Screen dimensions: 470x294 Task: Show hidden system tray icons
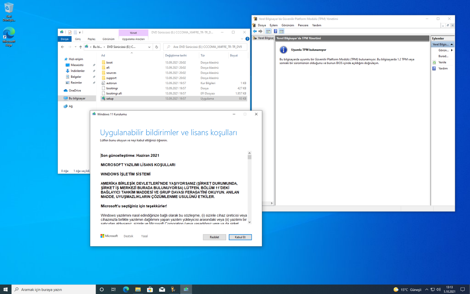pos(427,289)
